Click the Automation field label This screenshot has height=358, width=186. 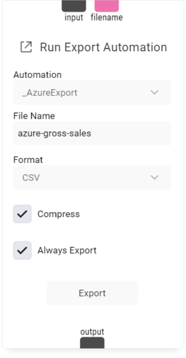tap(37, 75)
